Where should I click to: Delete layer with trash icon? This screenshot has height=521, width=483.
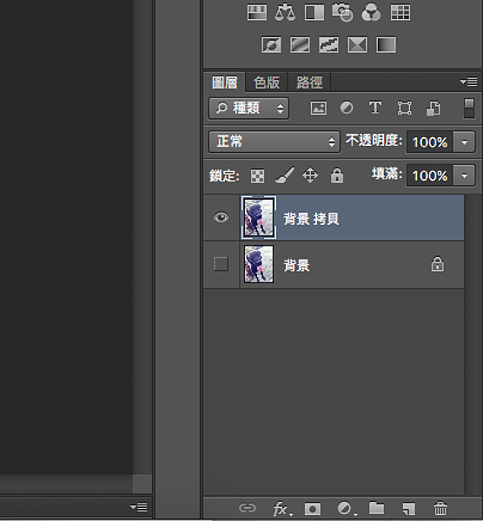click(x=440, y=508)
